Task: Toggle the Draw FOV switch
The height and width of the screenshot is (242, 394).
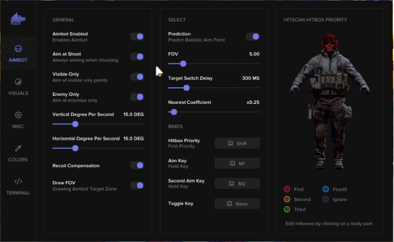Action: tap(137, 185)
